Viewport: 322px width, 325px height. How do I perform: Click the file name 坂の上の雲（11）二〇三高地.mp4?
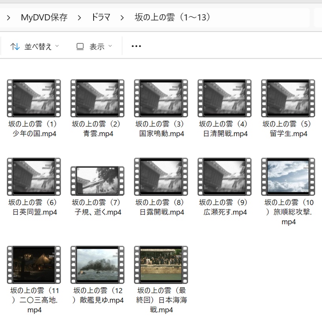point(34,300)
